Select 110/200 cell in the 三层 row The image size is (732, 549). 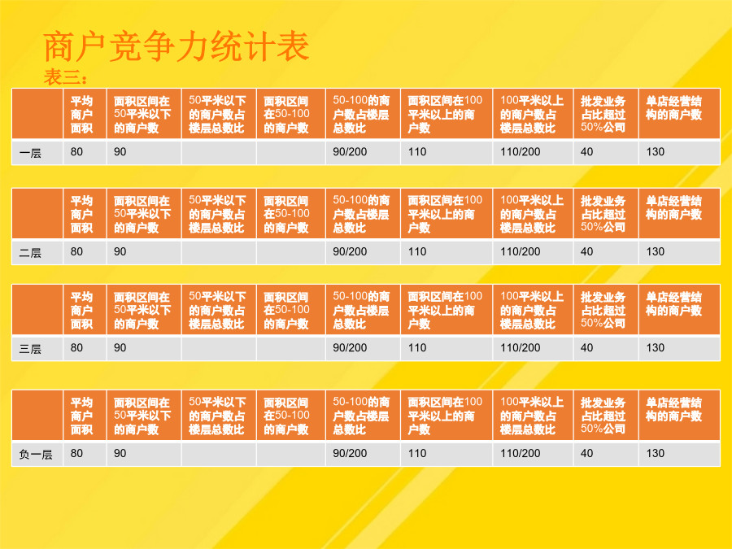(x=521, y=348)
